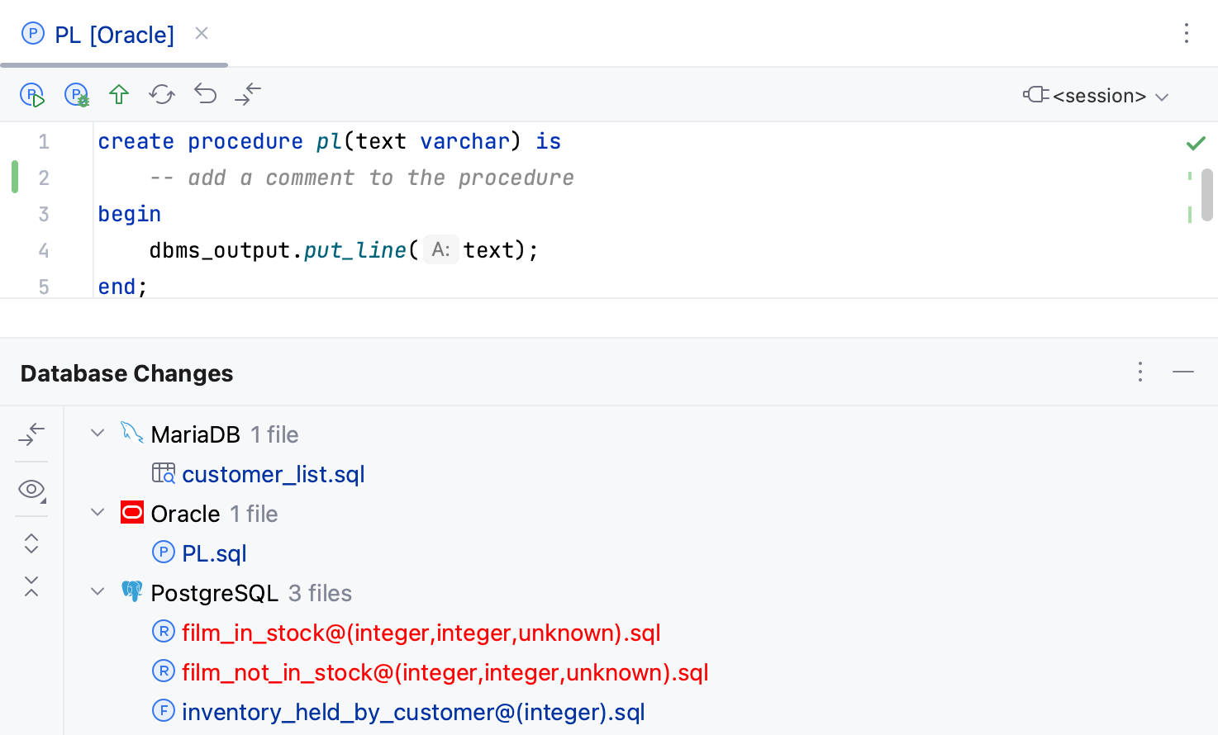Debug the procedure using the bug icon
Screen dimensions: 1218x735
pos(76,94)
